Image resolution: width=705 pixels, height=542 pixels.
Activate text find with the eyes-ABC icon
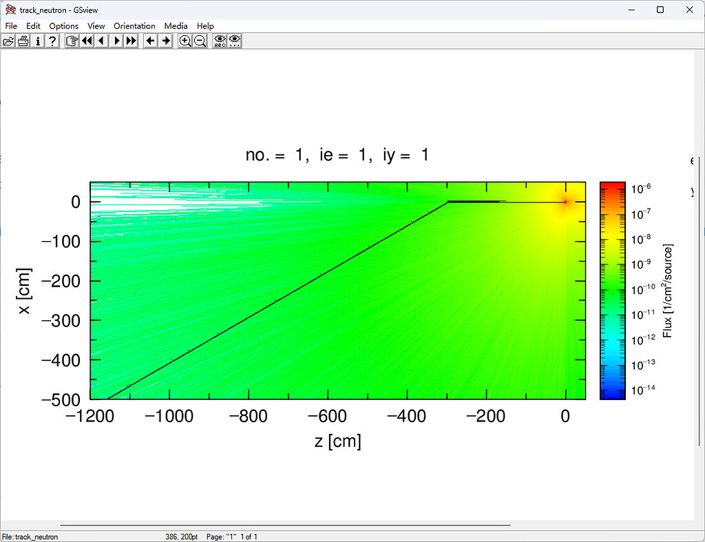pyautogui.click(x=218, y=41)
